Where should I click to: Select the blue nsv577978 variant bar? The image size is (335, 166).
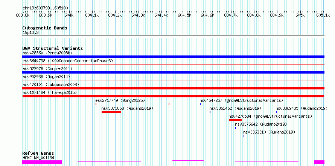click(x=173, y=72)
